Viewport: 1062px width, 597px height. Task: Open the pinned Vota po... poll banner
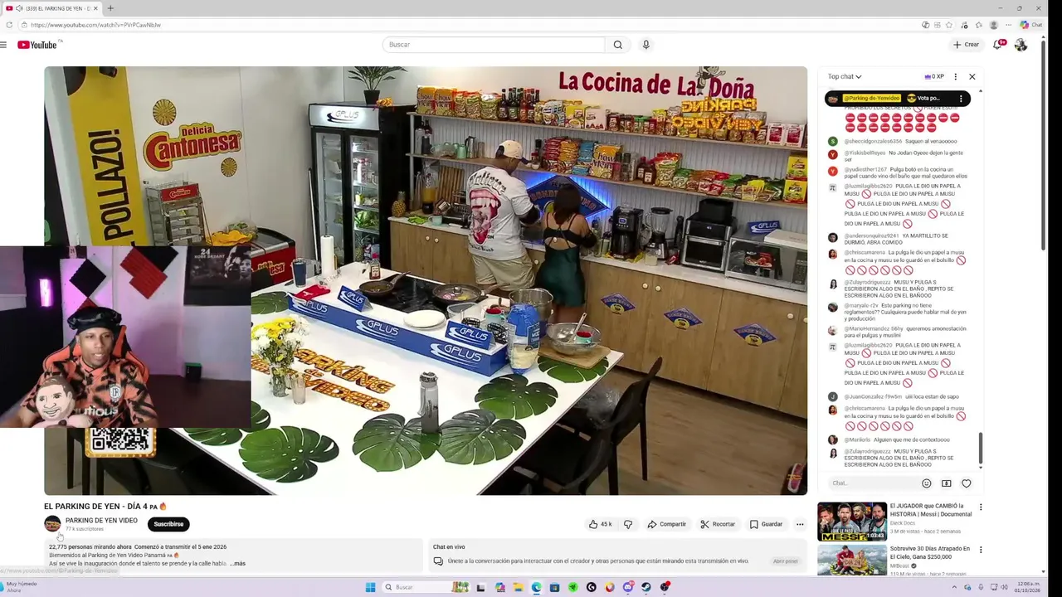pos(897,99)
